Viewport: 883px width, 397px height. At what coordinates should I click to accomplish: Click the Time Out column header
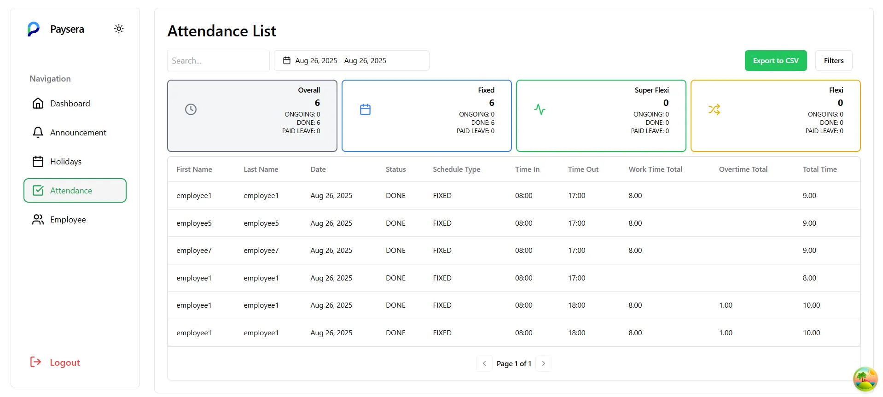(x=583, y=169)
